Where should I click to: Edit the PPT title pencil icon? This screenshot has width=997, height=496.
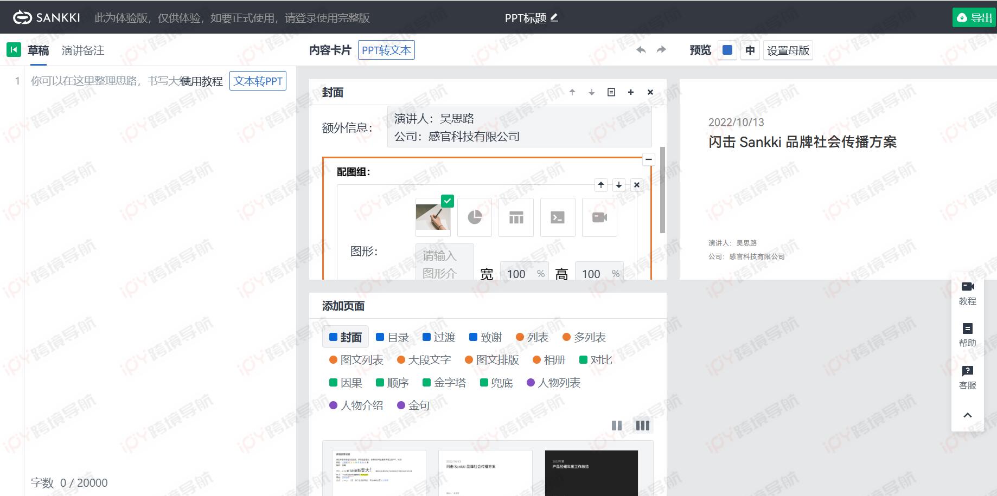click(554, 17)
